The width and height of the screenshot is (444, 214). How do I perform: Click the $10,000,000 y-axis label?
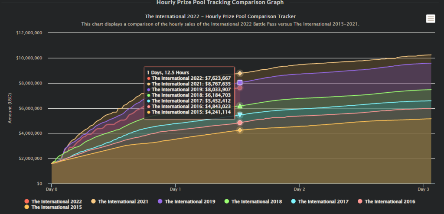click(28, 58)
